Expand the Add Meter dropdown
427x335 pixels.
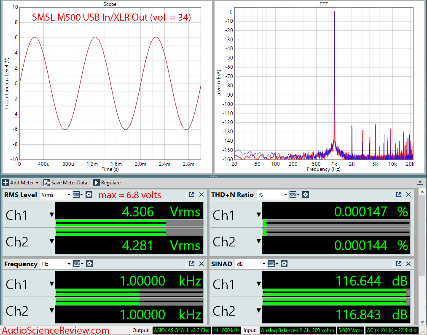click(x=21, y=183)
